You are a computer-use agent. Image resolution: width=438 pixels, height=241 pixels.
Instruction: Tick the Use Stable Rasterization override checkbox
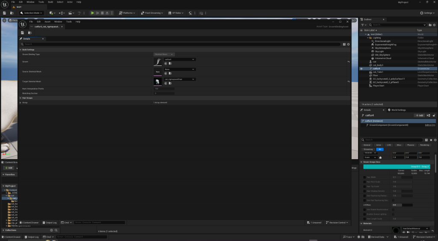pos(364,210)
